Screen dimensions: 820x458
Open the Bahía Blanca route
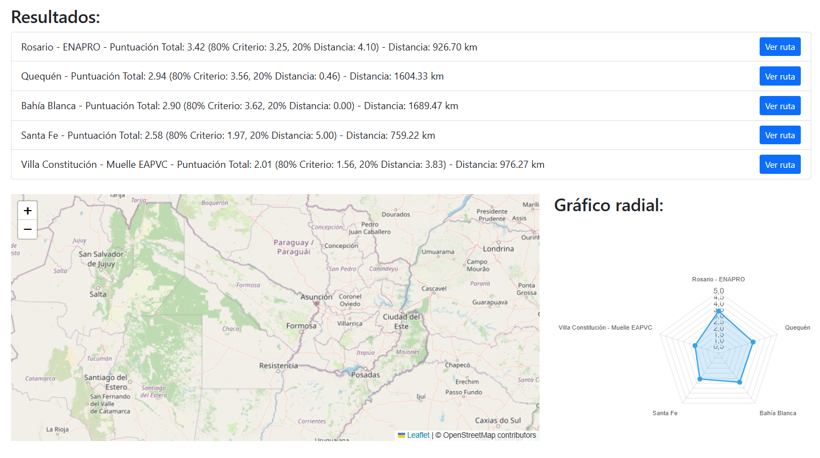point(779,106)
